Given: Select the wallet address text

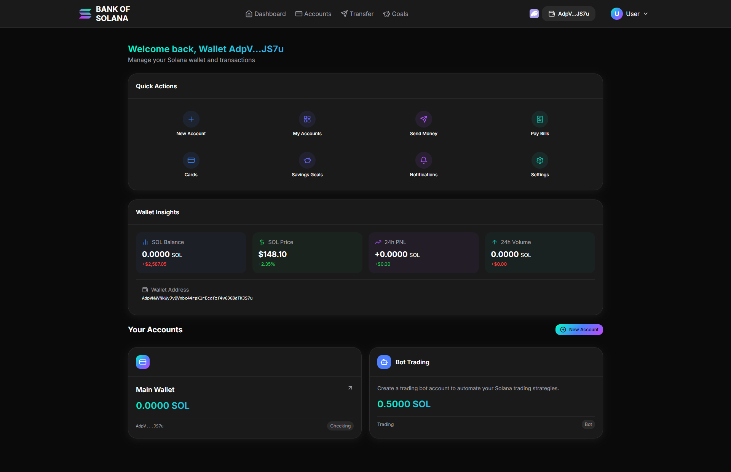Looking at the screenshot, I should (x=197, y=298).
